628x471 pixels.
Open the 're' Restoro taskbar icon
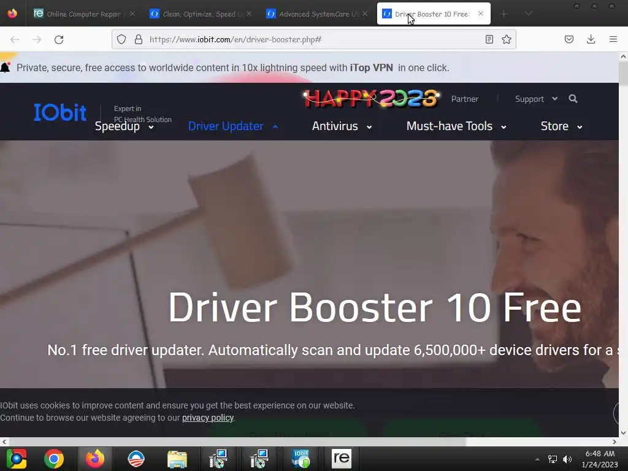[x=341, y=459]
